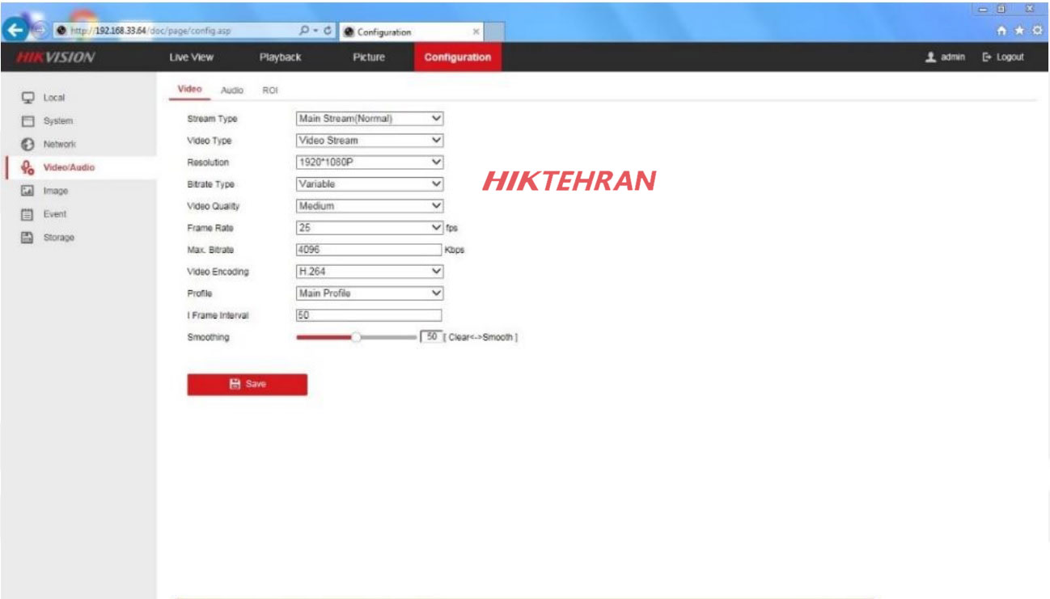
Task: Click the Hikvision logo
Action: tap(56, 57)
